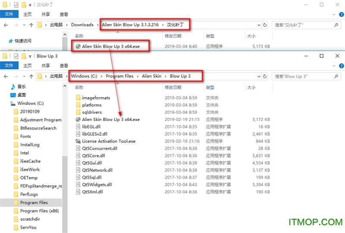Open recent locations dropdown in Blow Up 3 window

point(24,77)
